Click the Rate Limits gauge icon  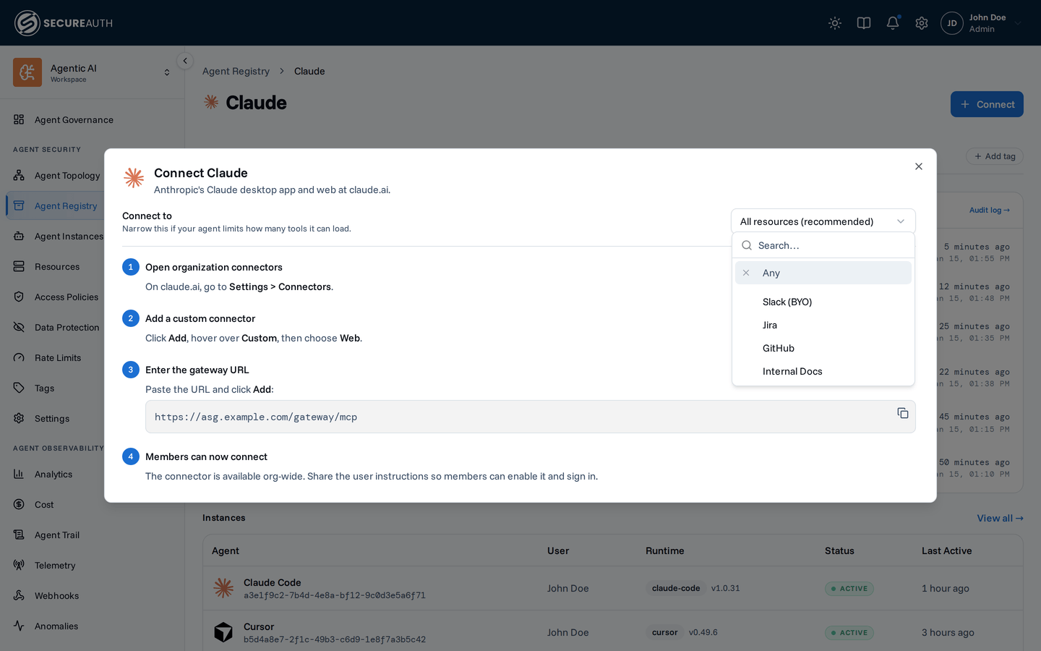tap(19, 357)
